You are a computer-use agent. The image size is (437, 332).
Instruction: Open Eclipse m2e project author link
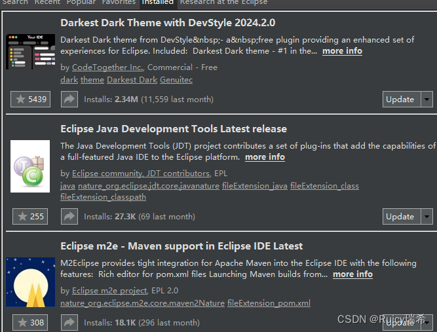coord(109,291)
